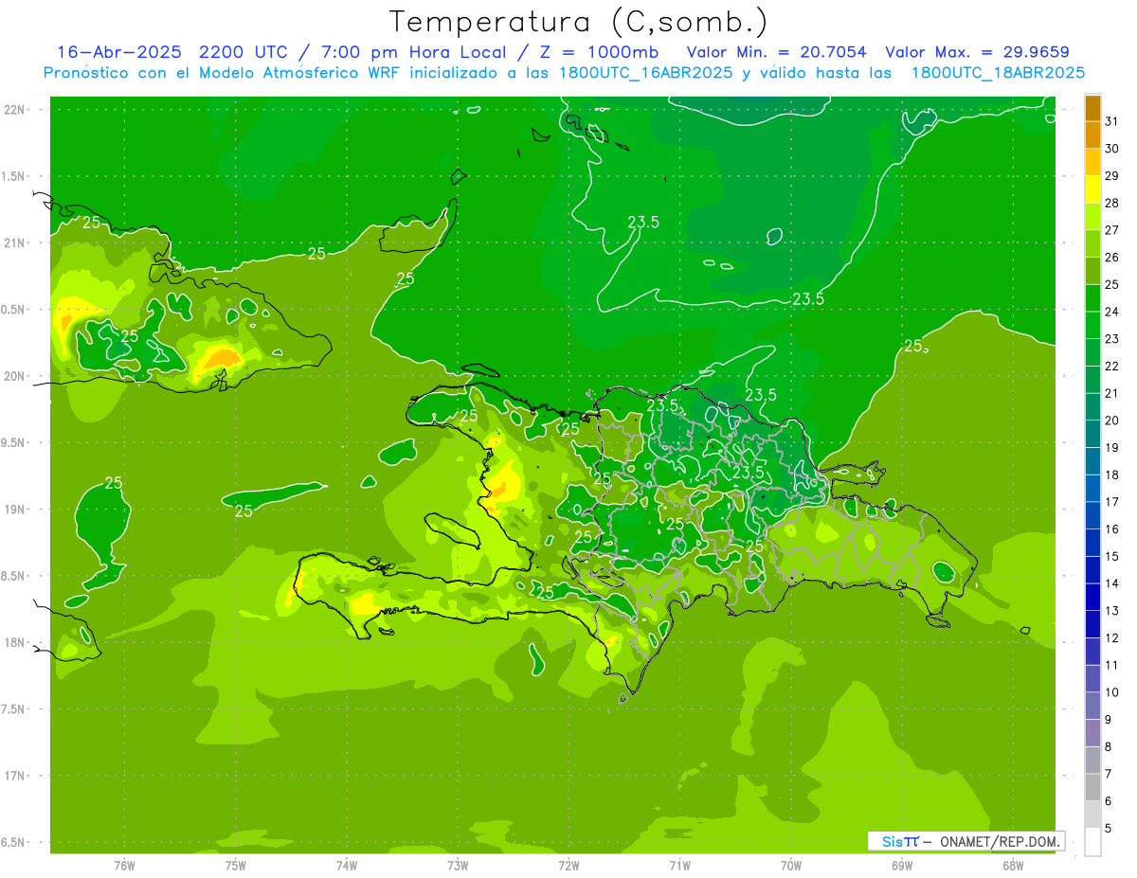
Task: Click the 31 label on the color scale
Action: coord(1112,121)
